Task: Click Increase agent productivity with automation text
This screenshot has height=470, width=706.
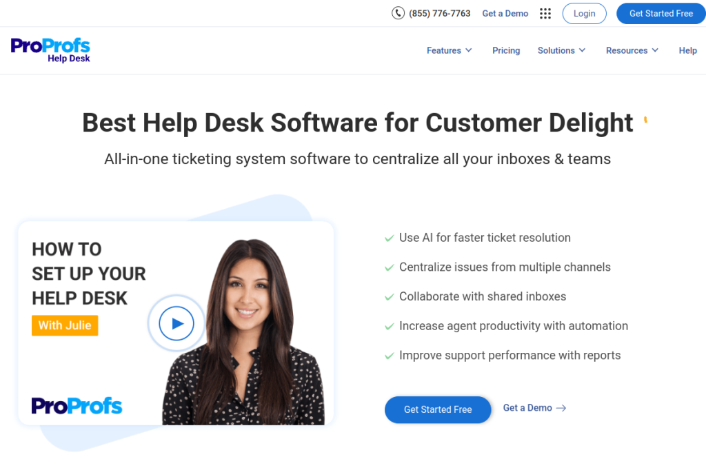Action: pos(514,326)
